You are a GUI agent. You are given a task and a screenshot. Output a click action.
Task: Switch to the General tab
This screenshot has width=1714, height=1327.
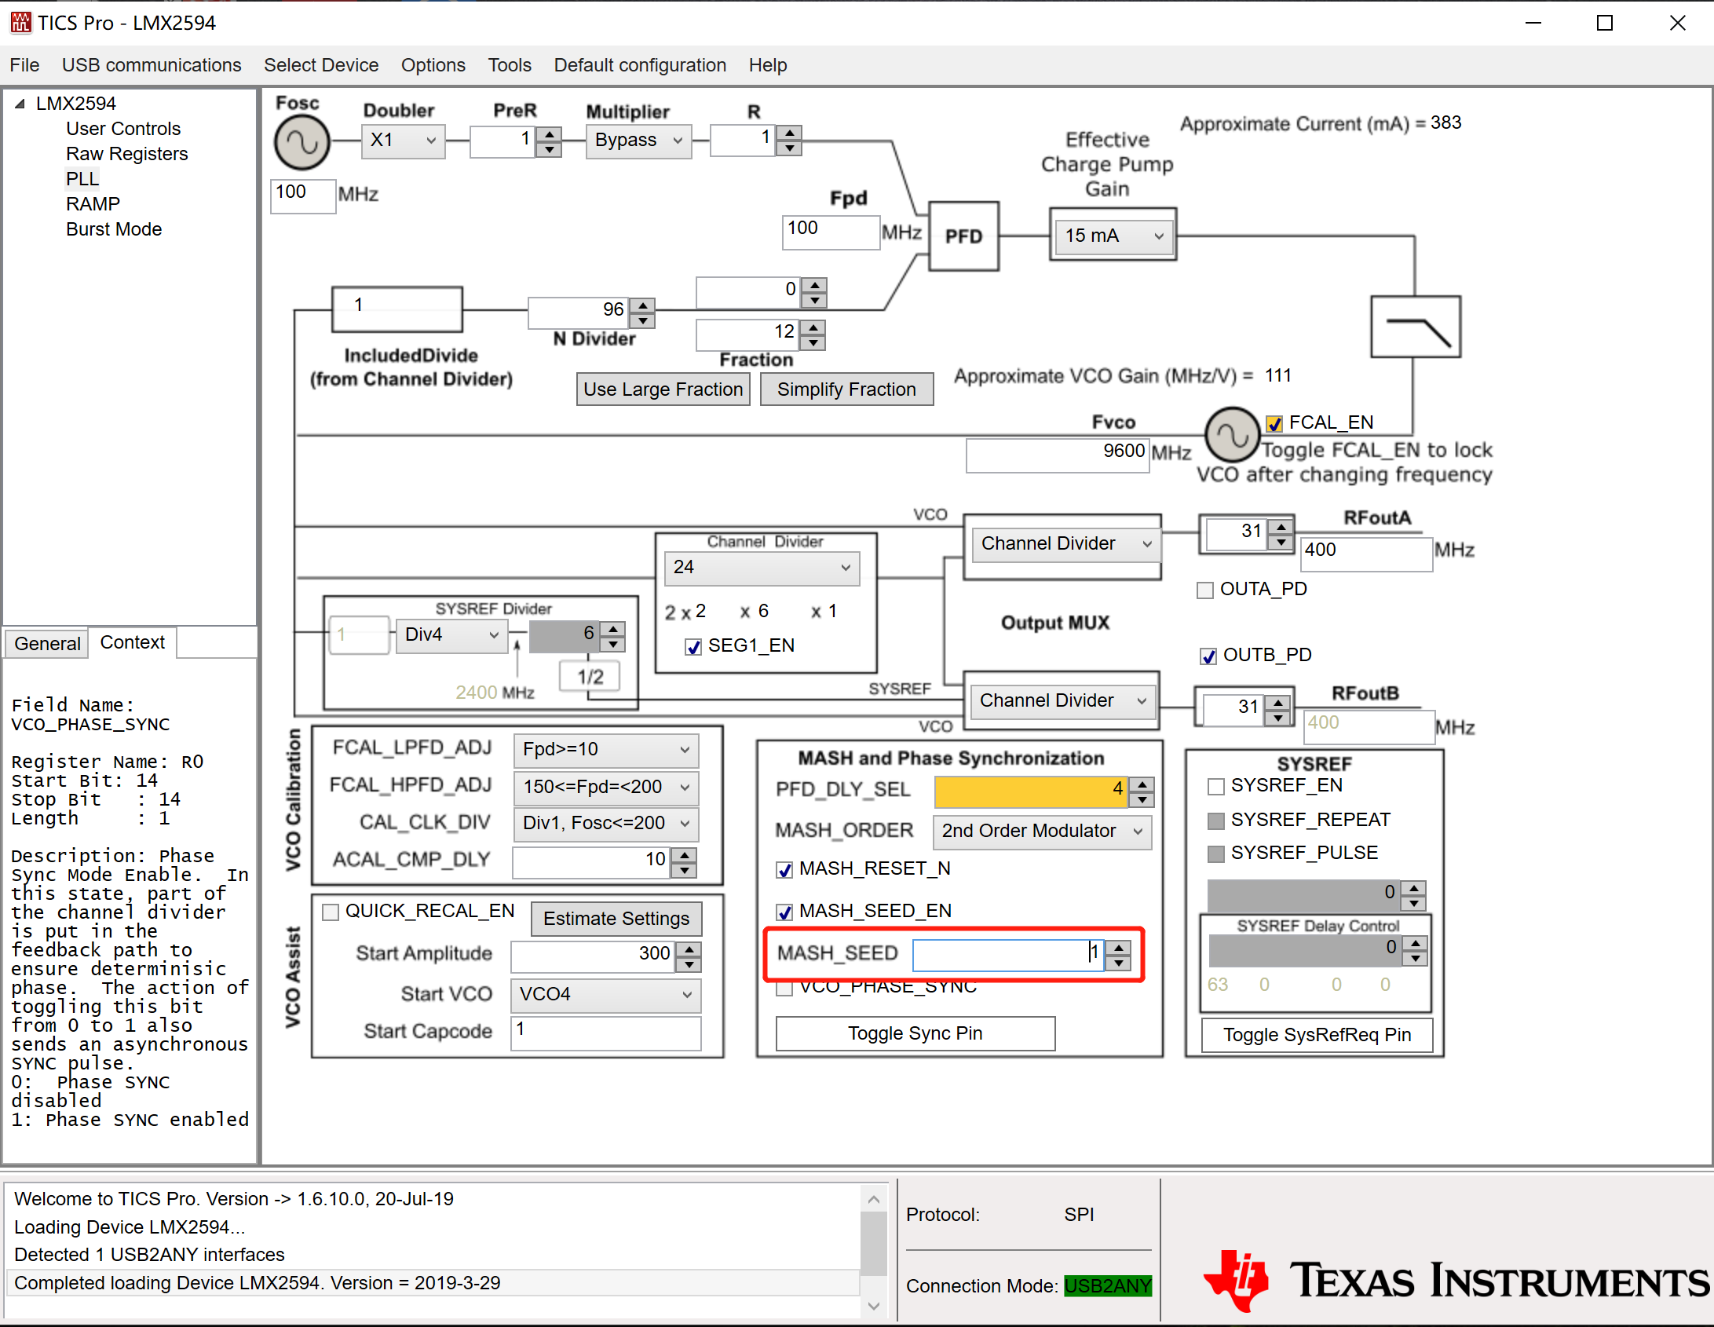pyautogui.click(x=47, y=644)
